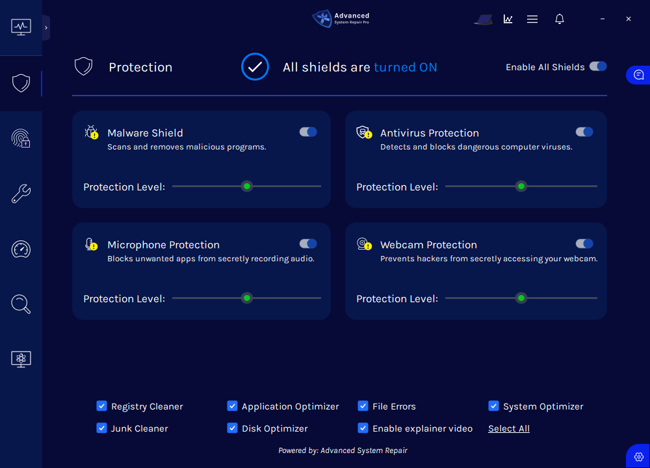The image size is (650, 468).
Task: Click the Antivirus Protection level slider handle
Action: click(521, 187)
